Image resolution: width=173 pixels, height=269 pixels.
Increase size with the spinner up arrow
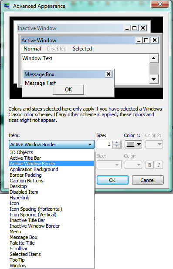[117, 142]
